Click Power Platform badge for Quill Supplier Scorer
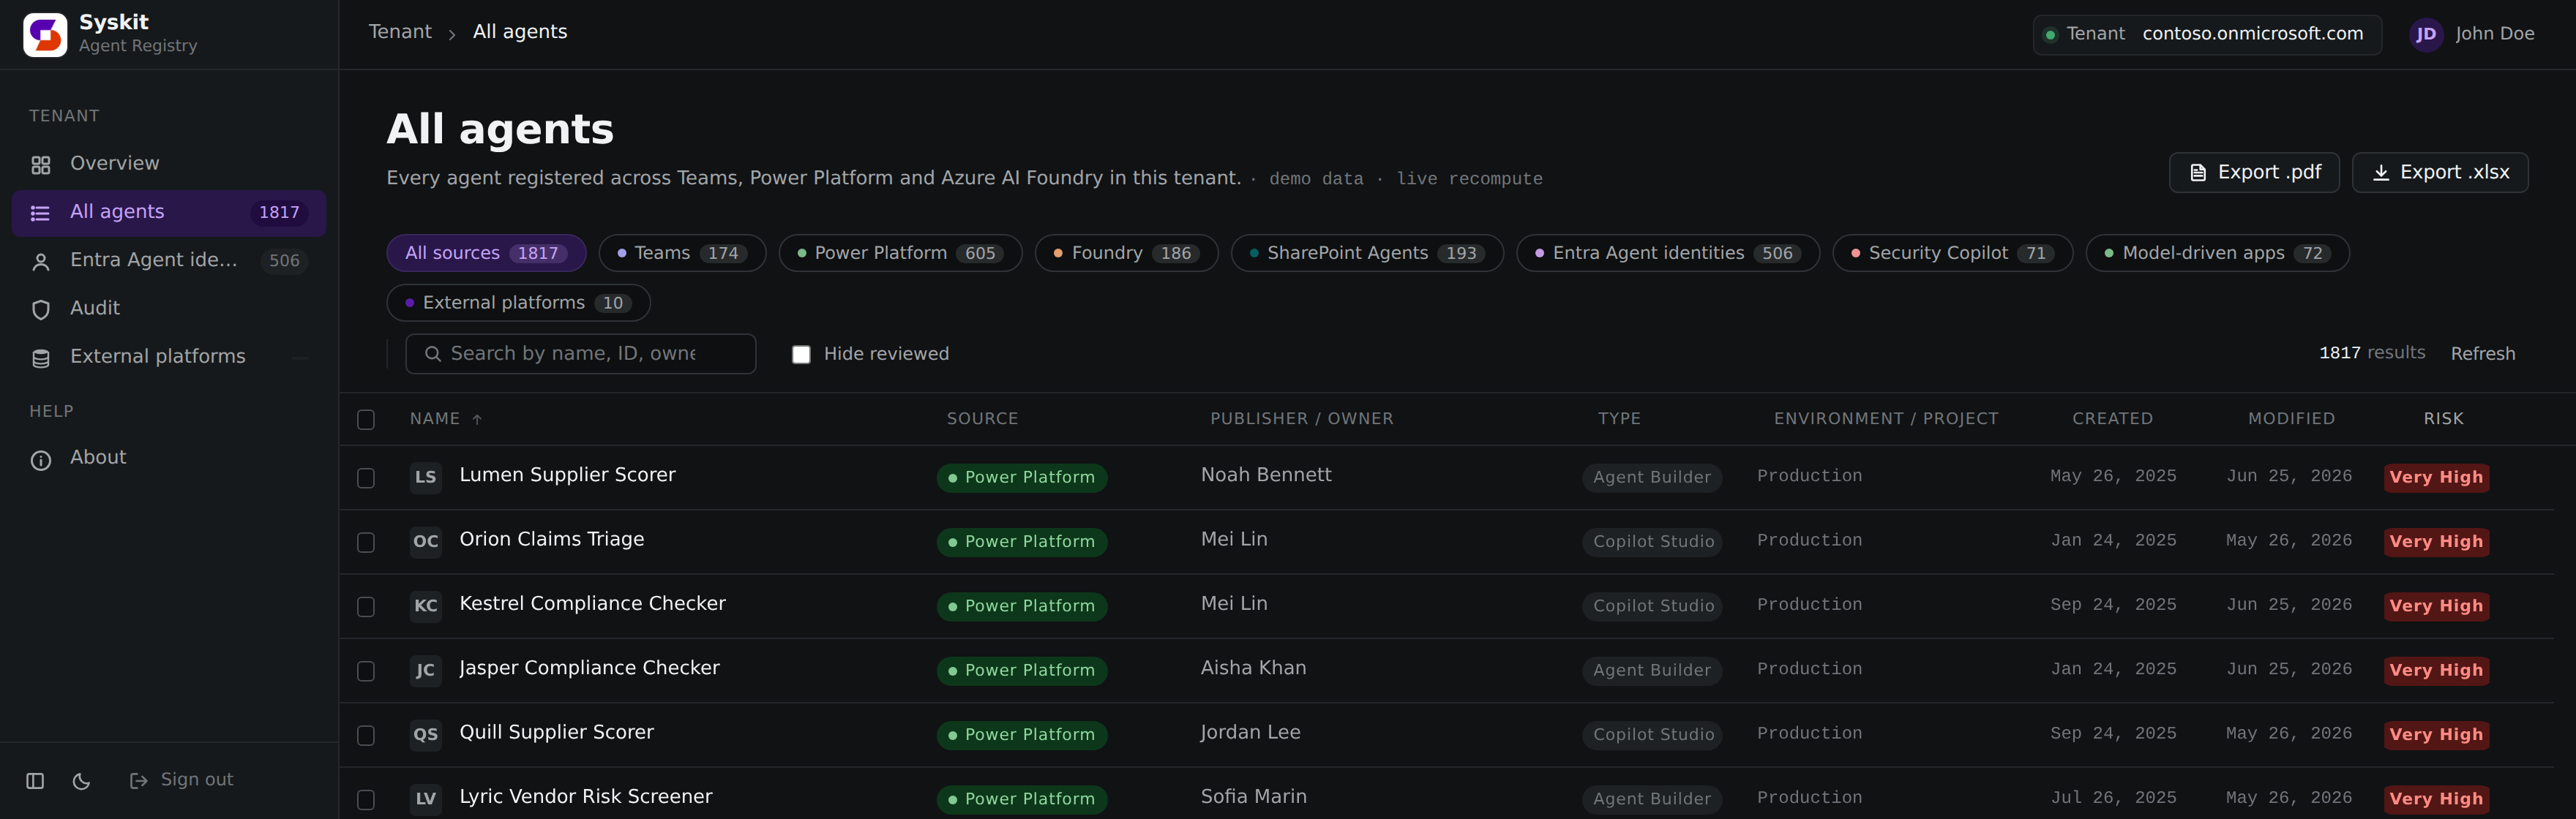2576x819 pixels. [x=1021, y=735]
